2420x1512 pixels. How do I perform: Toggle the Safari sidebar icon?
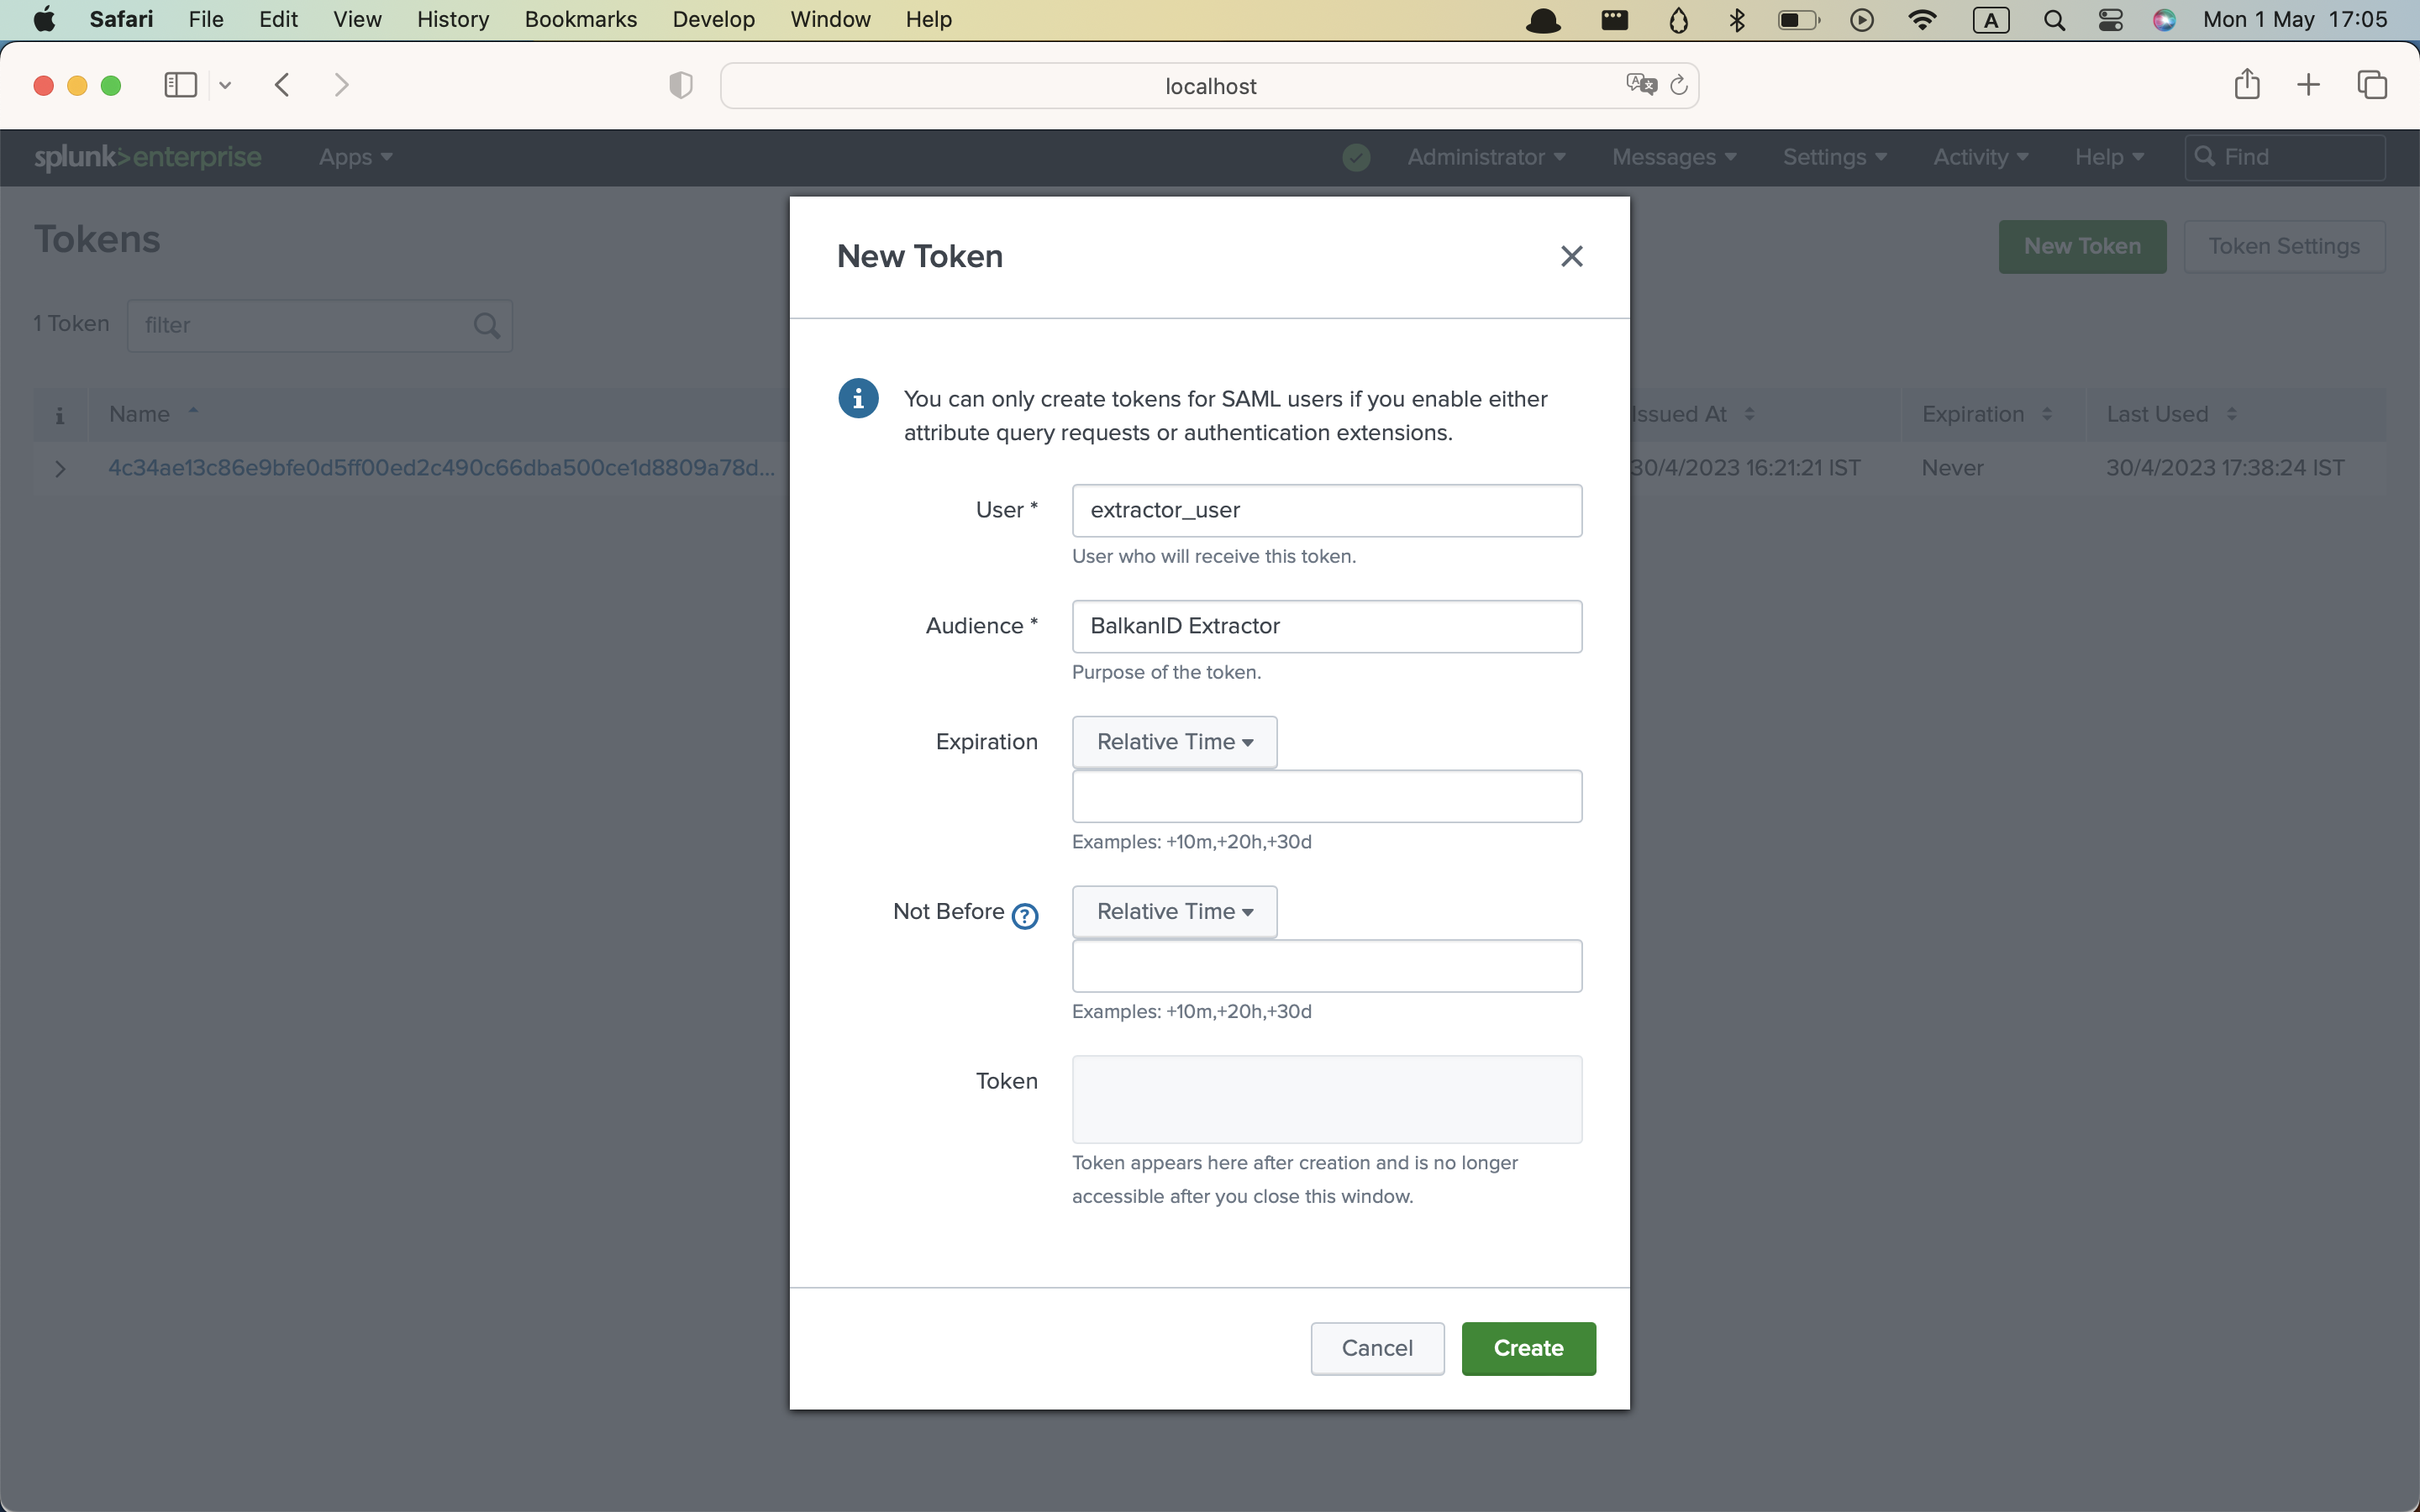[x=181, y=85]
